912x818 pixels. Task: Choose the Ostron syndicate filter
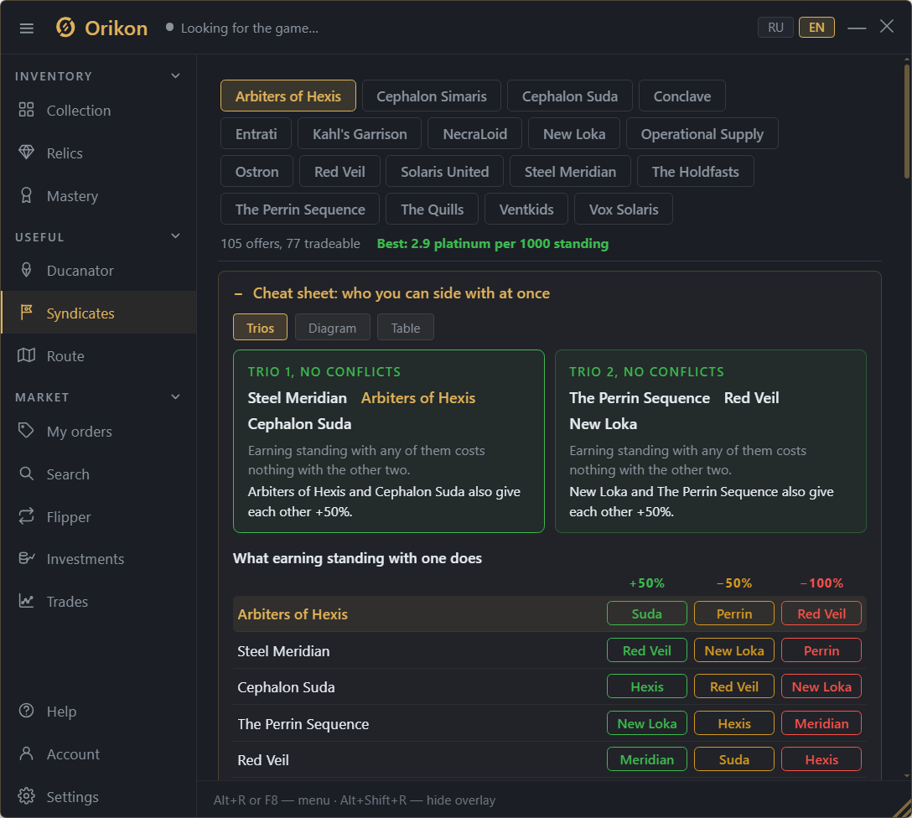click(256, 172)
